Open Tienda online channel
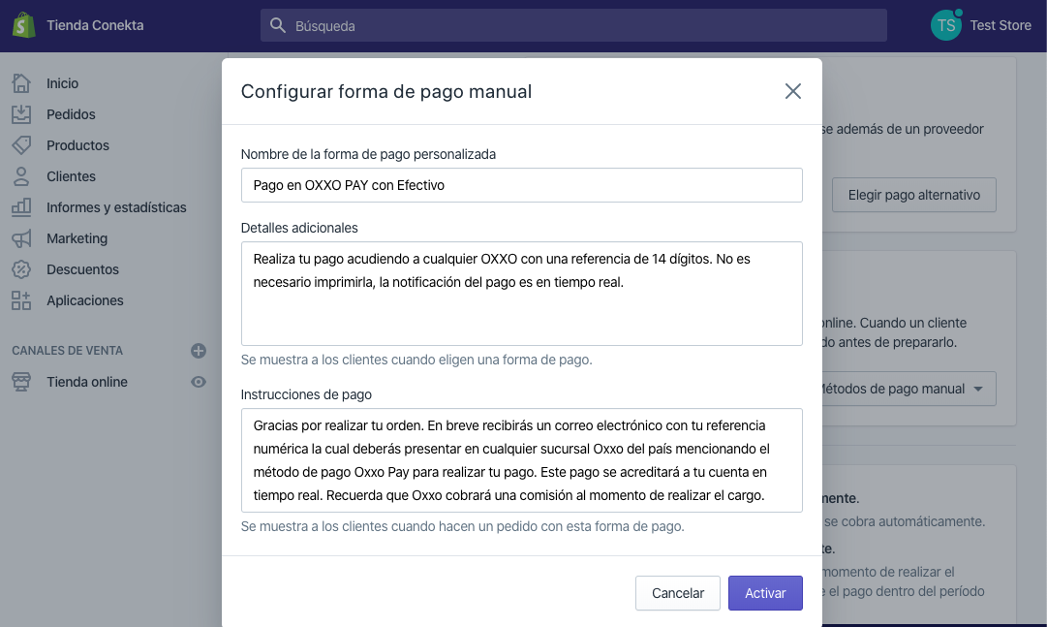 [87, 382]
